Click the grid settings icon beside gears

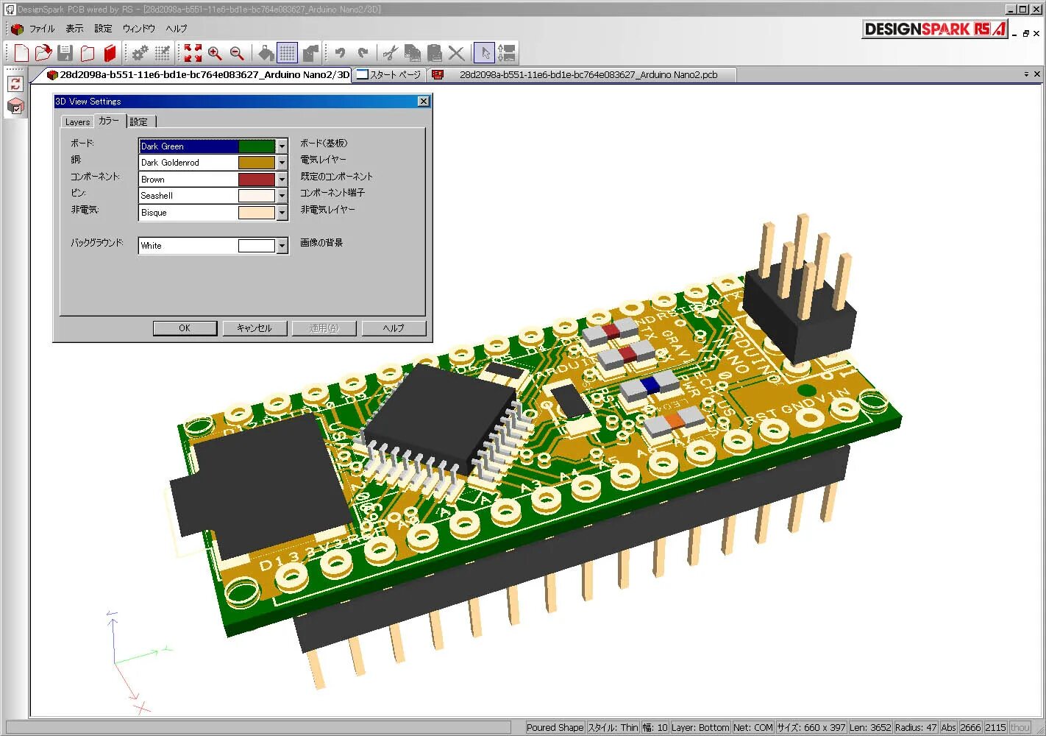point(163,53)
